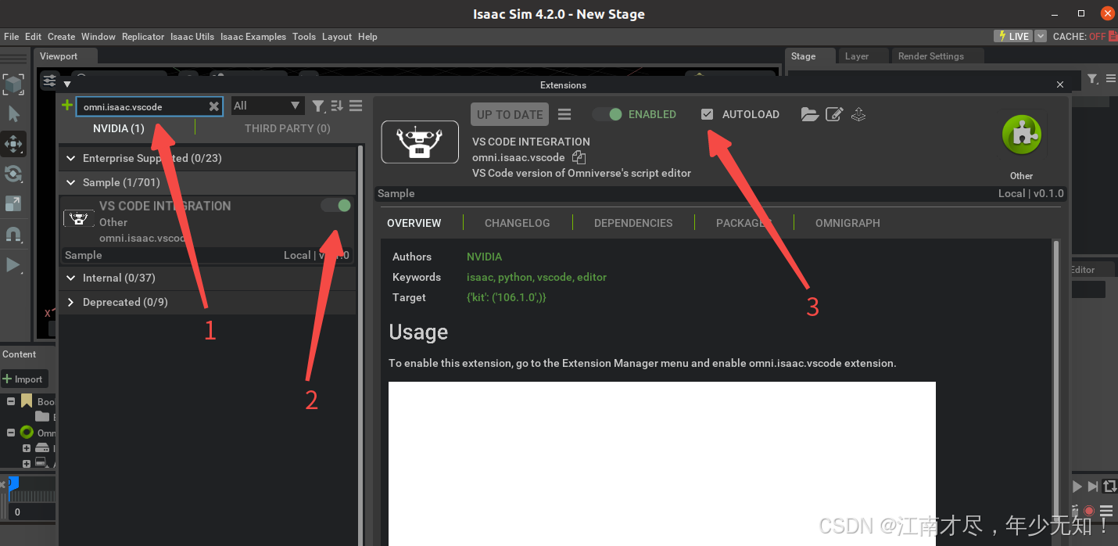This screenshot has height=546, width=1118.
Task: Open the Isaac Examples menu
Action: tap(253, 37)
